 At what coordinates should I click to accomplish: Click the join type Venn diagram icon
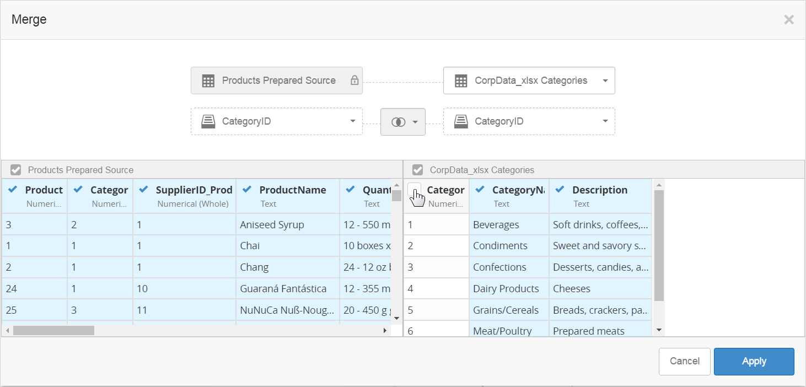pos(398,122)
